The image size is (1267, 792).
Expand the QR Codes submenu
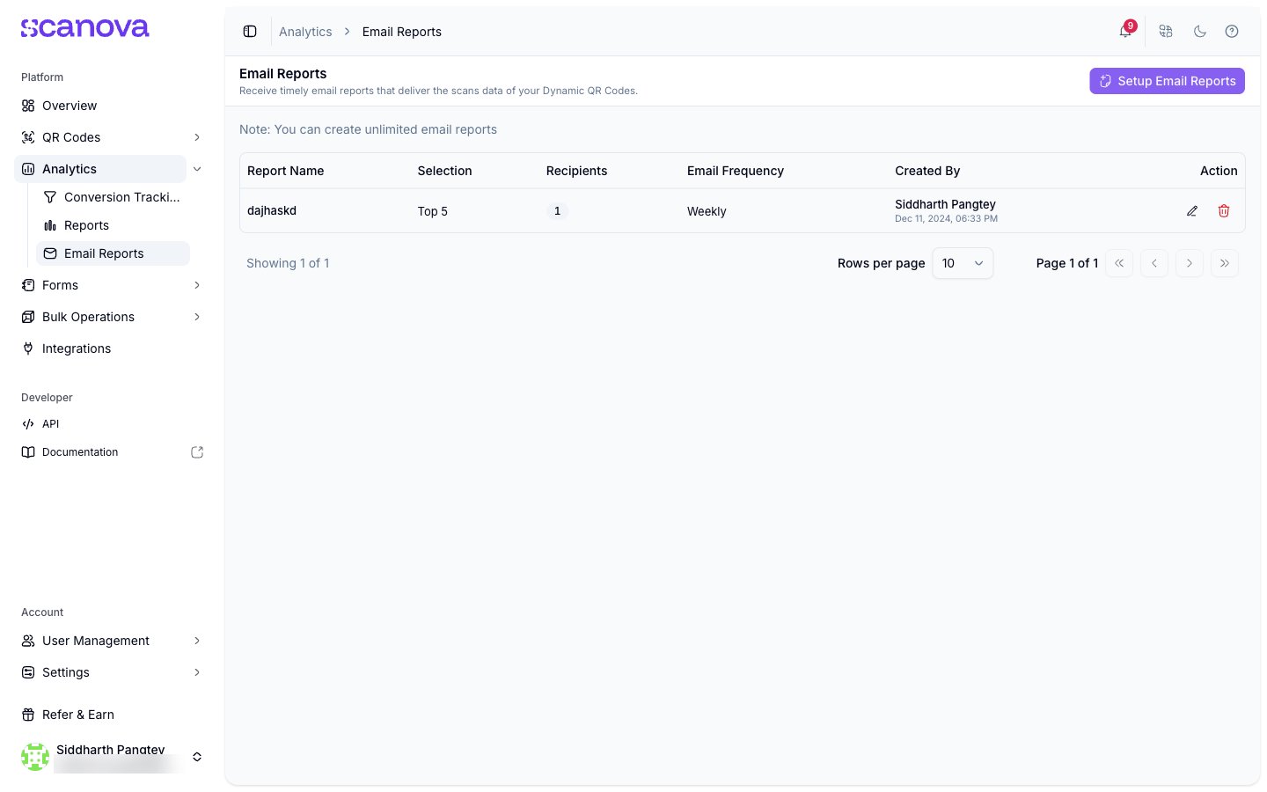coord(197,137)
